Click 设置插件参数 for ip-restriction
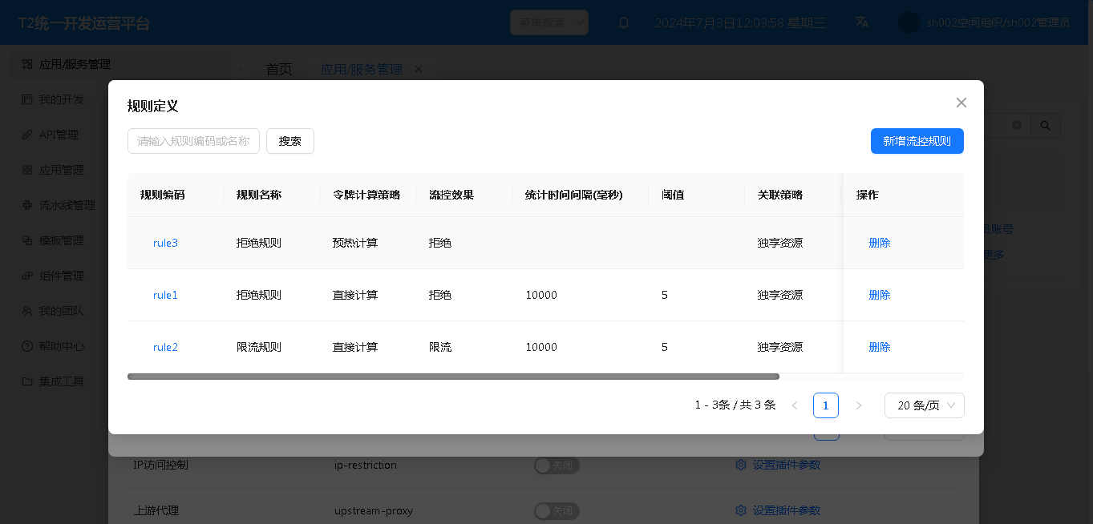This screenshot has height=524, width=1093. (786, 465)
